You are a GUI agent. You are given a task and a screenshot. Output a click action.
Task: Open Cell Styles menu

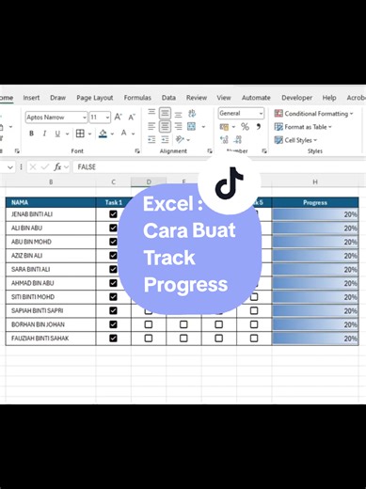295,140
